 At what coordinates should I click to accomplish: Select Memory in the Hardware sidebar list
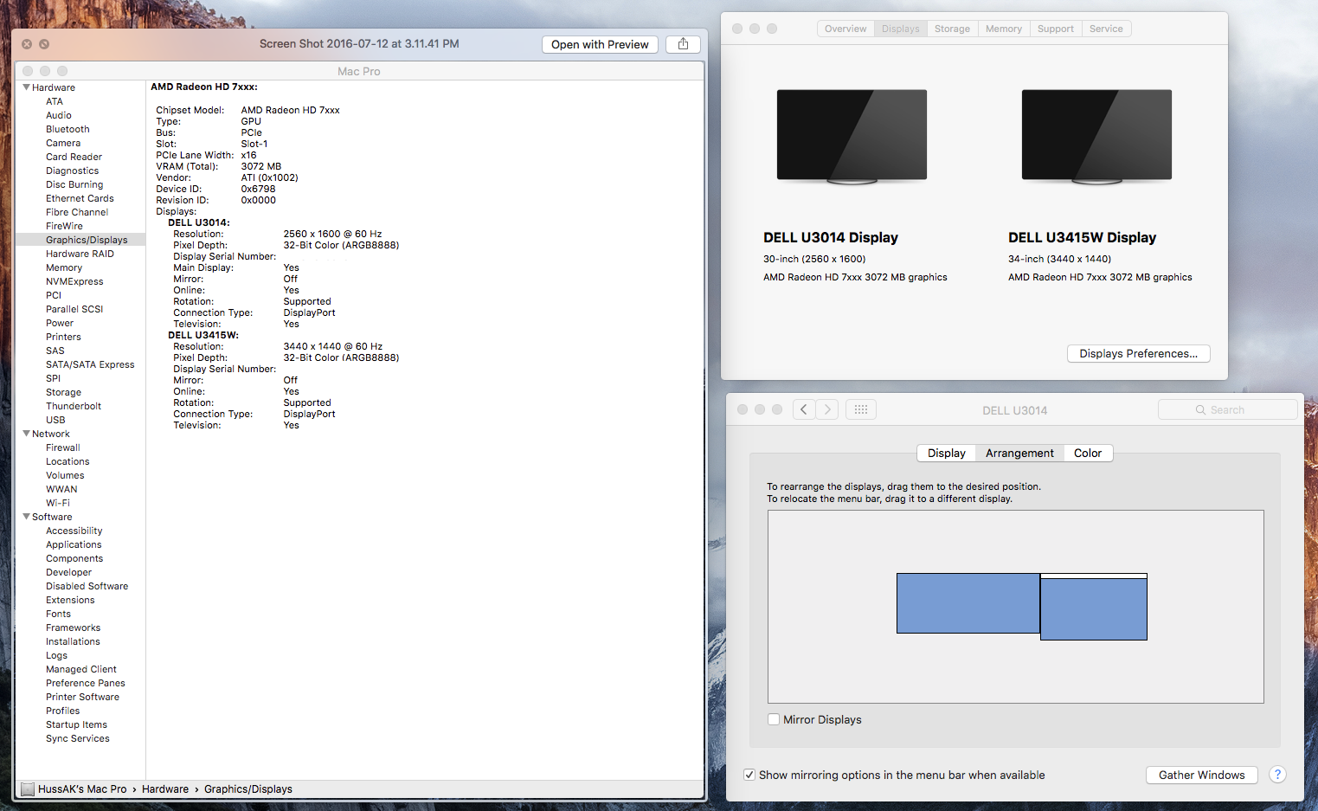tap(64, 267)
